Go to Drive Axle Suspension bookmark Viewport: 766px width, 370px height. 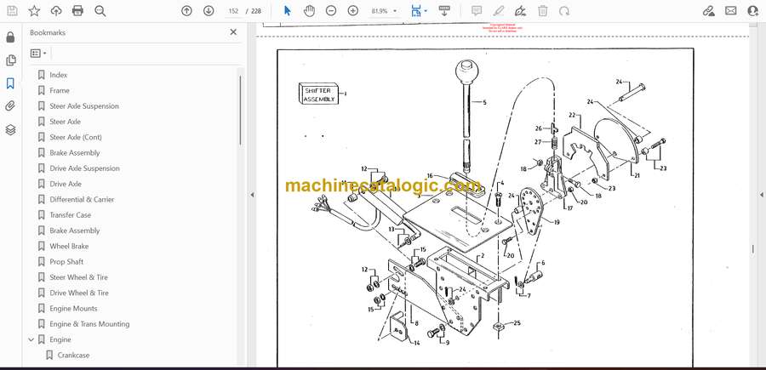tap(84, 168)
